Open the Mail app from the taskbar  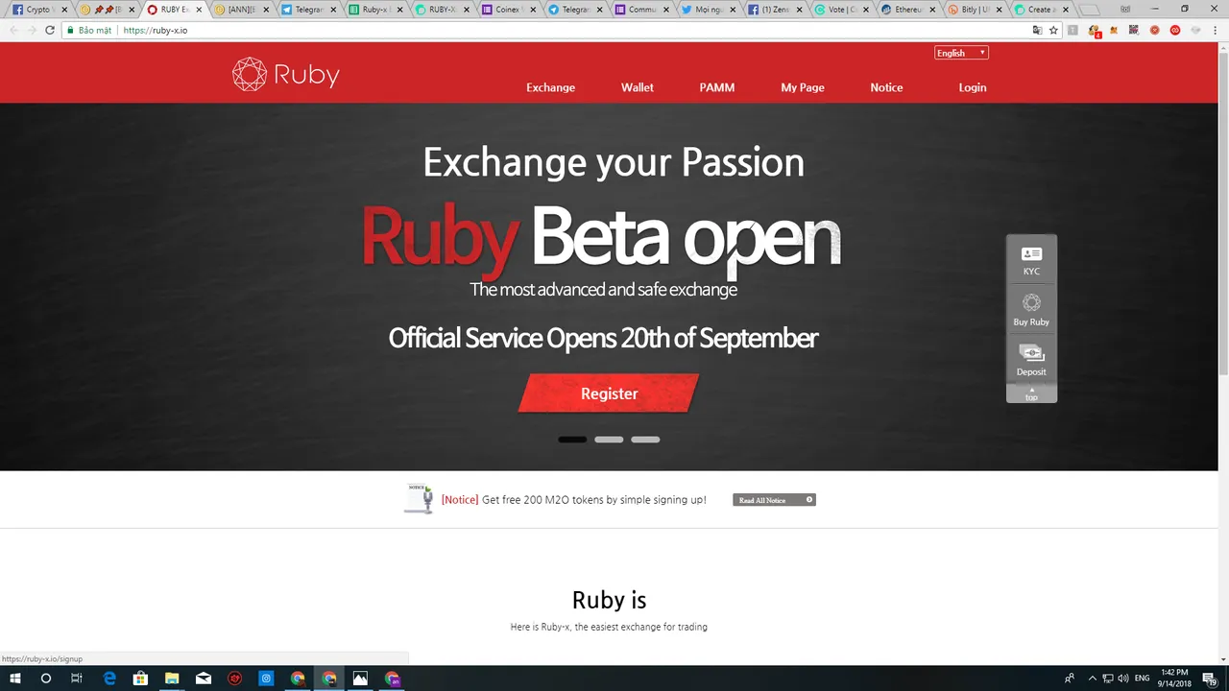click(204, 678)
